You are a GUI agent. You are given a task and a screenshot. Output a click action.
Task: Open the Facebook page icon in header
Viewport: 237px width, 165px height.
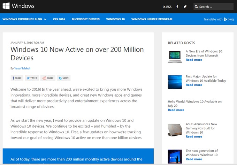point(177,7)
